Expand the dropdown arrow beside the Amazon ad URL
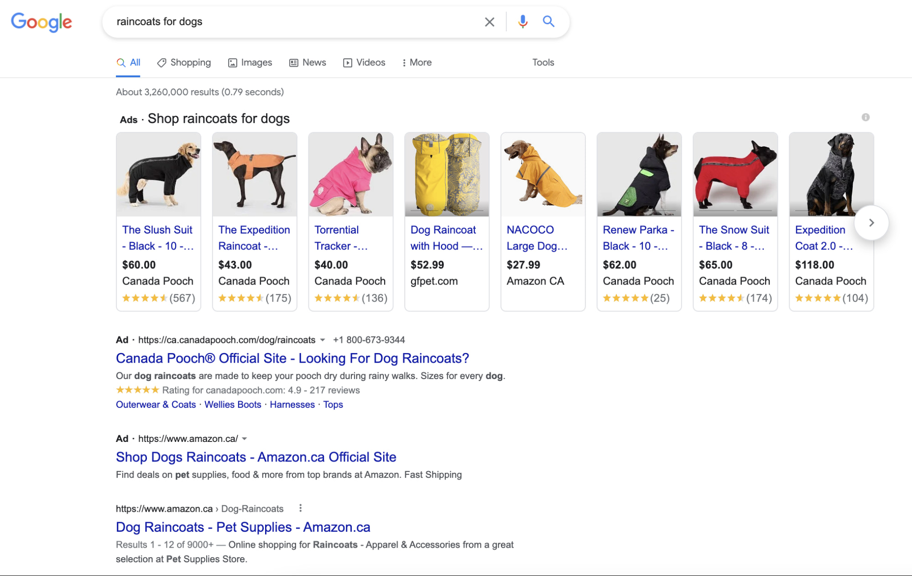This screenshot has height=576, width=912. pos(245,439)
